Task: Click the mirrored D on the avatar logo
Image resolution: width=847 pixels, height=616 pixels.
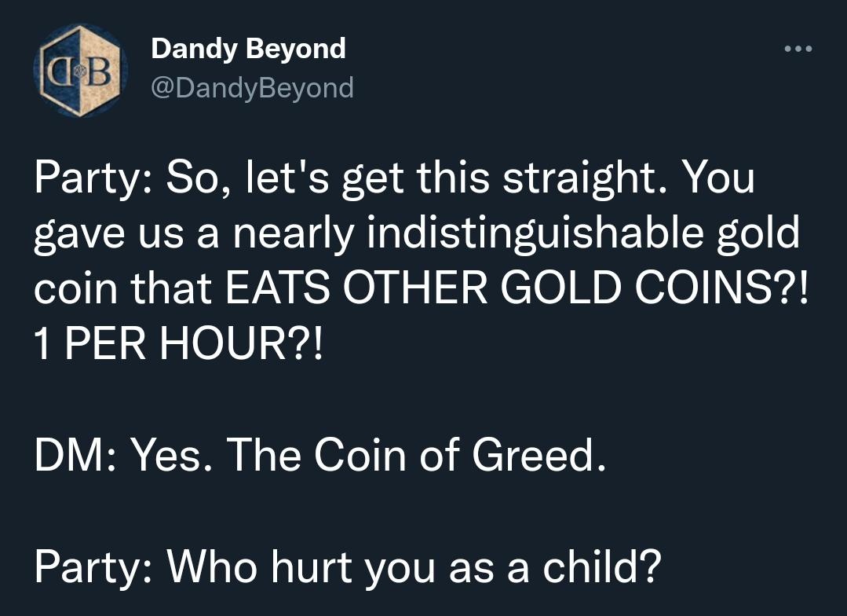Action: pyautogui.click(x=61, y=72)
